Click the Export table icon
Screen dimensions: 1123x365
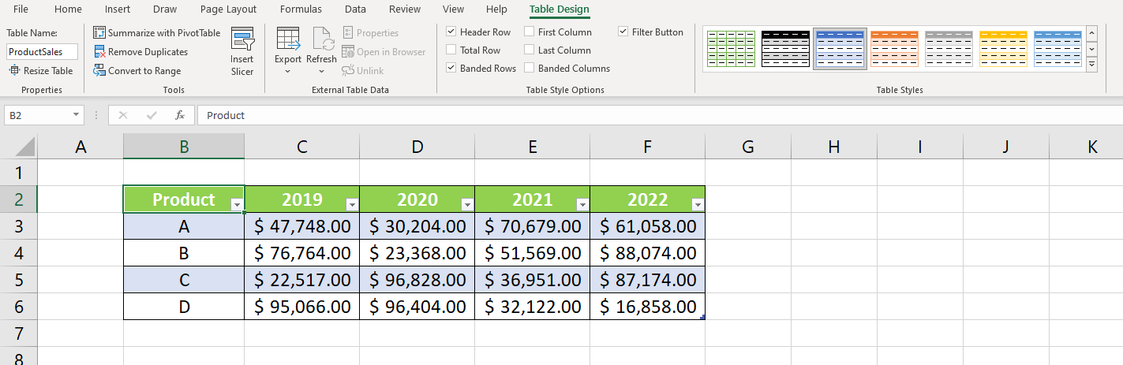pyautogui.click(x=288, y=39)
